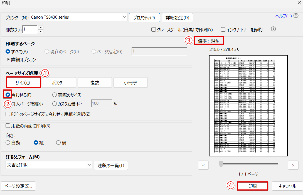Increase copy count with the up arrow
Image resolution: width=303 pixels, height=195 pixels.
(41, 27)
